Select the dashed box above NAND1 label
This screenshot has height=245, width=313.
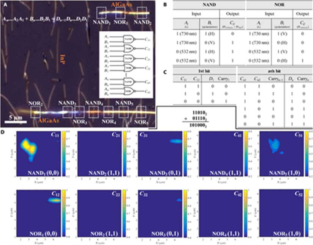[x=101, y=13]
